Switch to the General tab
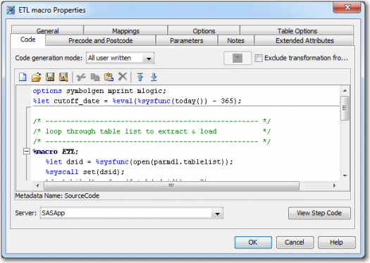 click(47, 31)
